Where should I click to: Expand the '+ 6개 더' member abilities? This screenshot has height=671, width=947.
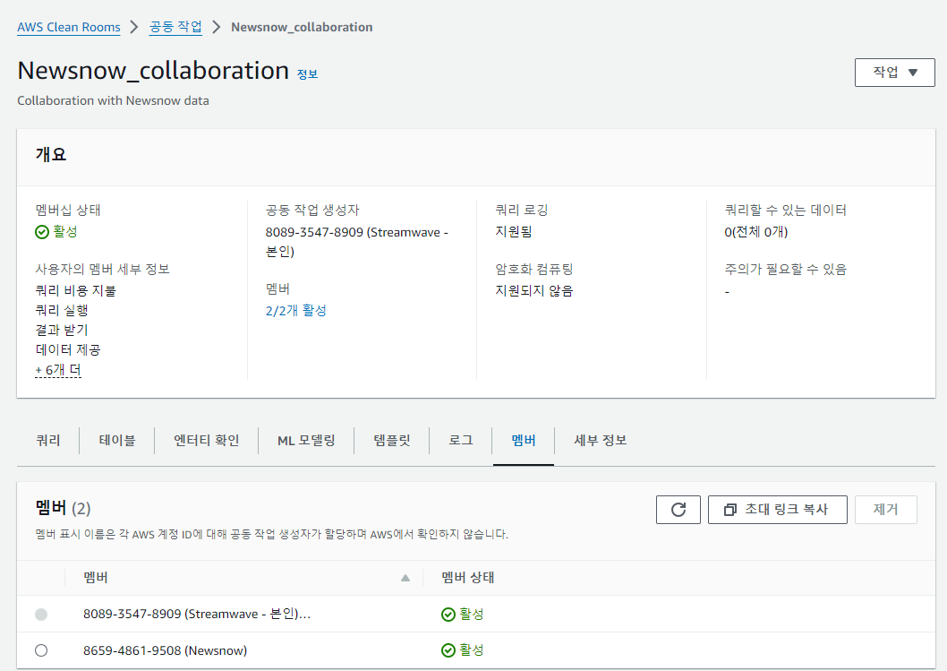[x=58, y=369]
